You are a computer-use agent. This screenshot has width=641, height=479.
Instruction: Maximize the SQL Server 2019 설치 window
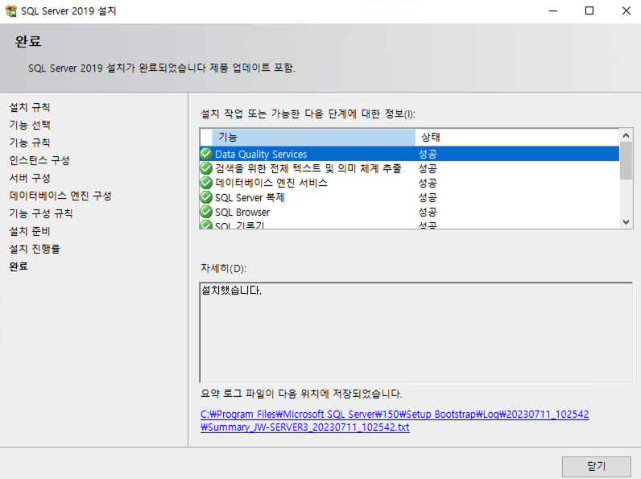[589, 11]
